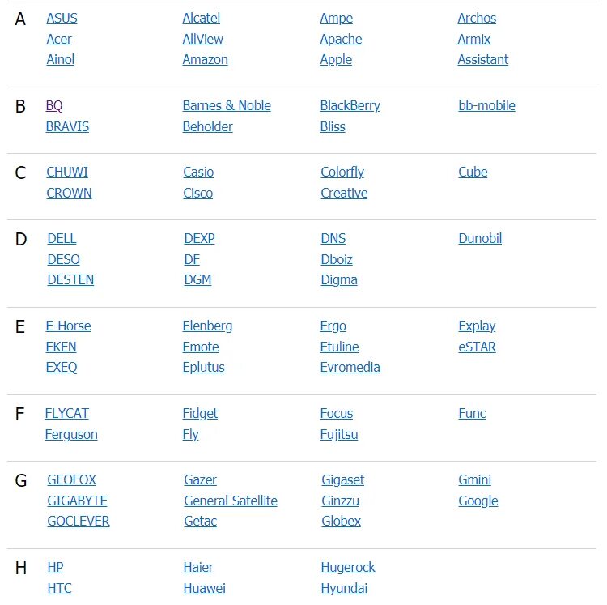Open the eSTAR brand link

(x=477, y=347)
